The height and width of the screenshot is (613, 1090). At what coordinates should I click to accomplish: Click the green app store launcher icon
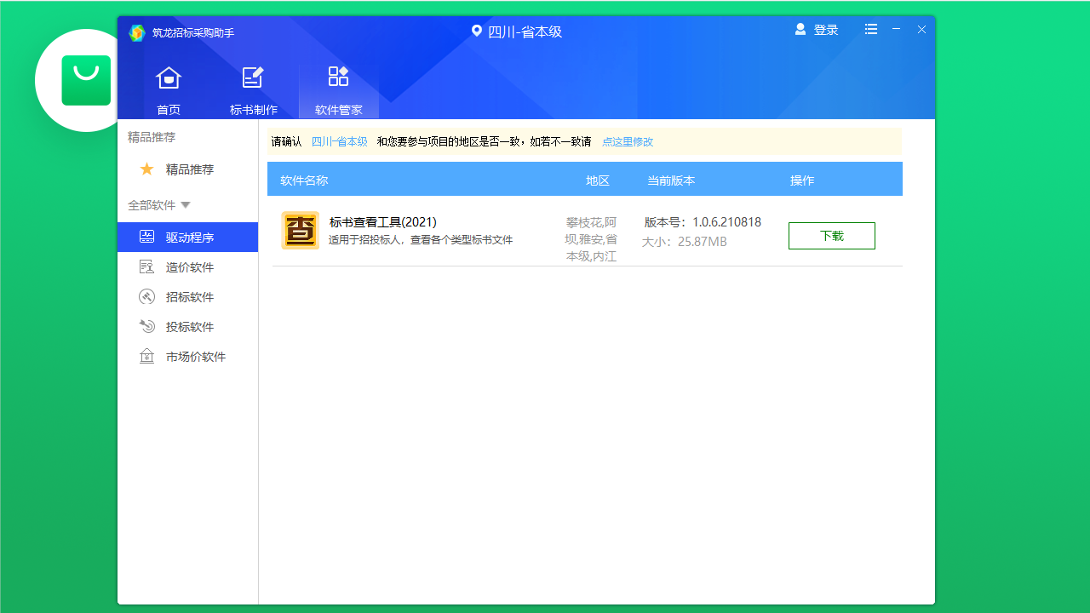(x=85, y=79)
